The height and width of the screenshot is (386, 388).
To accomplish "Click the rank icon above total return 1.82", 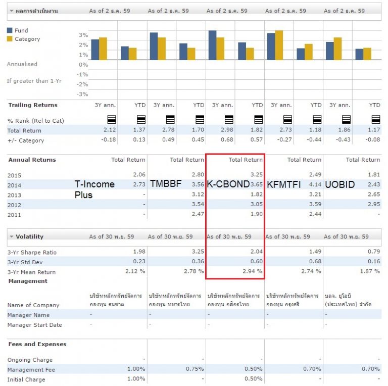I will tap(258, 120).
